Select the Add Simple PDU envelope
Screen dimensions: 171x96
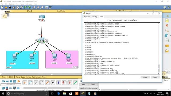[x=167, y=46]
